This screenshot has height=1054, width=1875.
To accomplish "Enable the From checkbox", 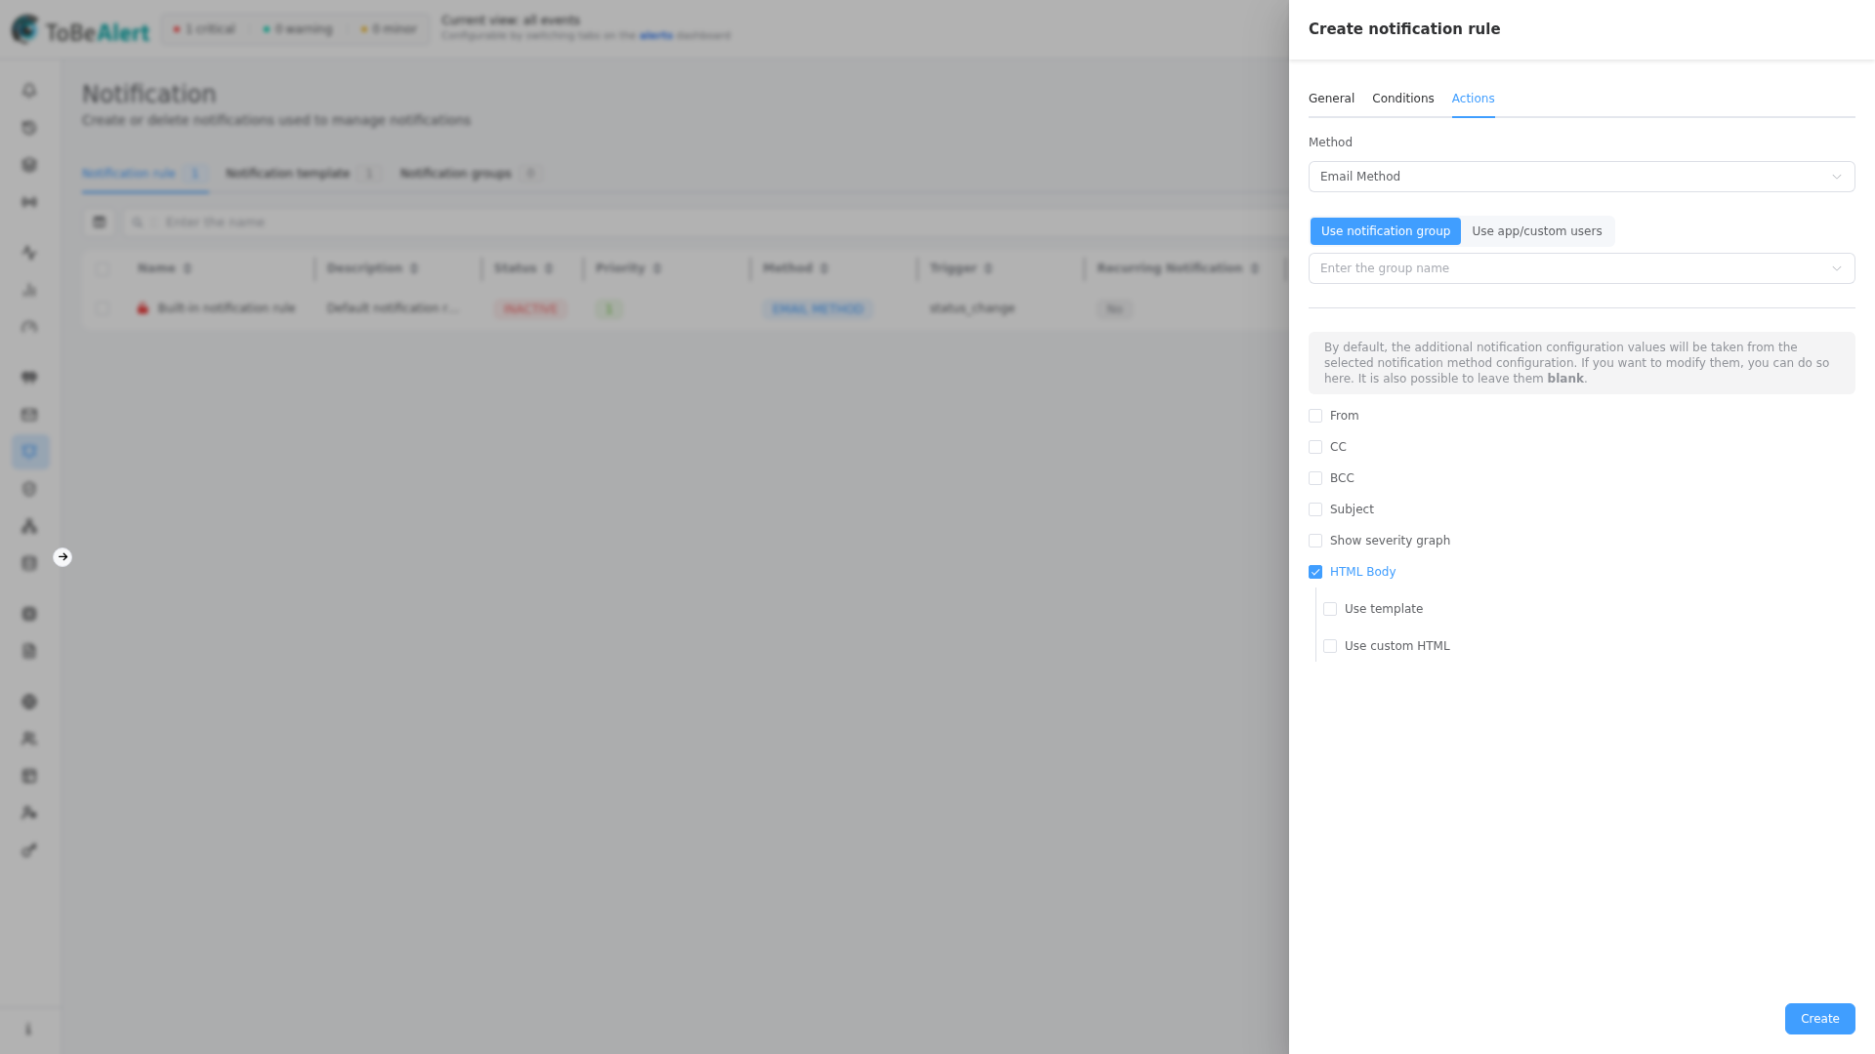I will pos(1315,416).
